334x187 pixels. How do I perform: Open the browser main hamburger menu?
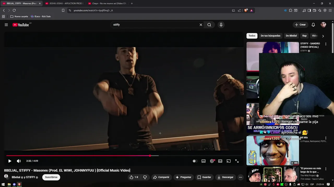[330, 10]
